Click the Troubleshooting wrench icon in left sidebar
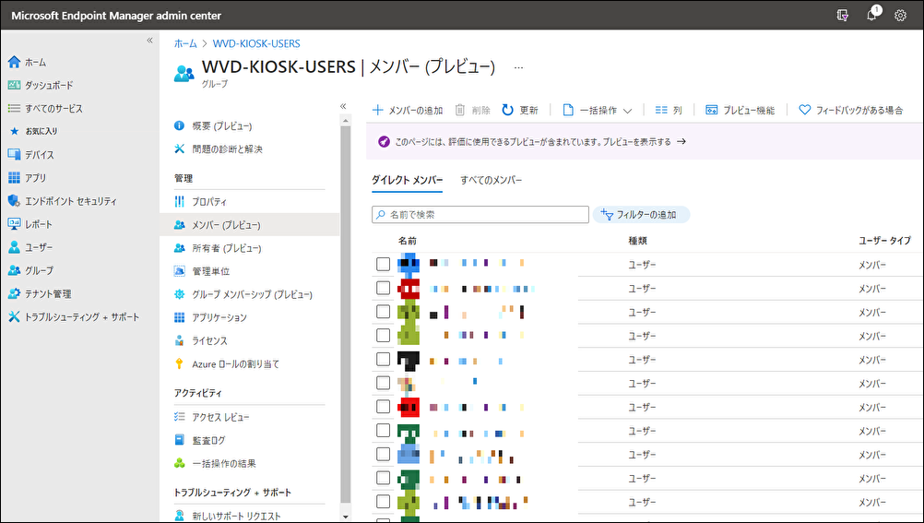 (14, 316)
